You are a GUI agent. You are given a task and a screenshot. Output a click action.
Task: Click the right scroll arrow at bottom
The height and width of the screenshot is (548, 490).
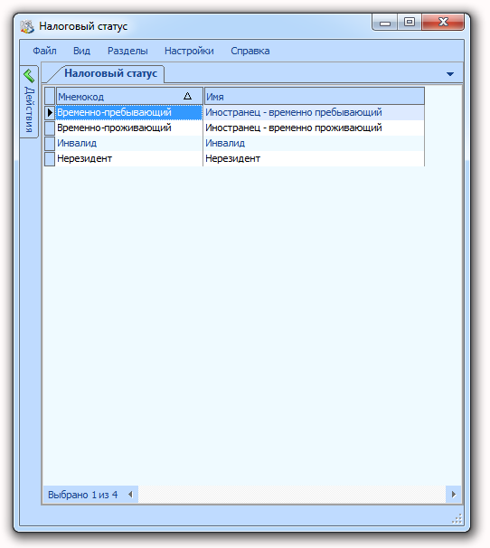click(454, 494)
